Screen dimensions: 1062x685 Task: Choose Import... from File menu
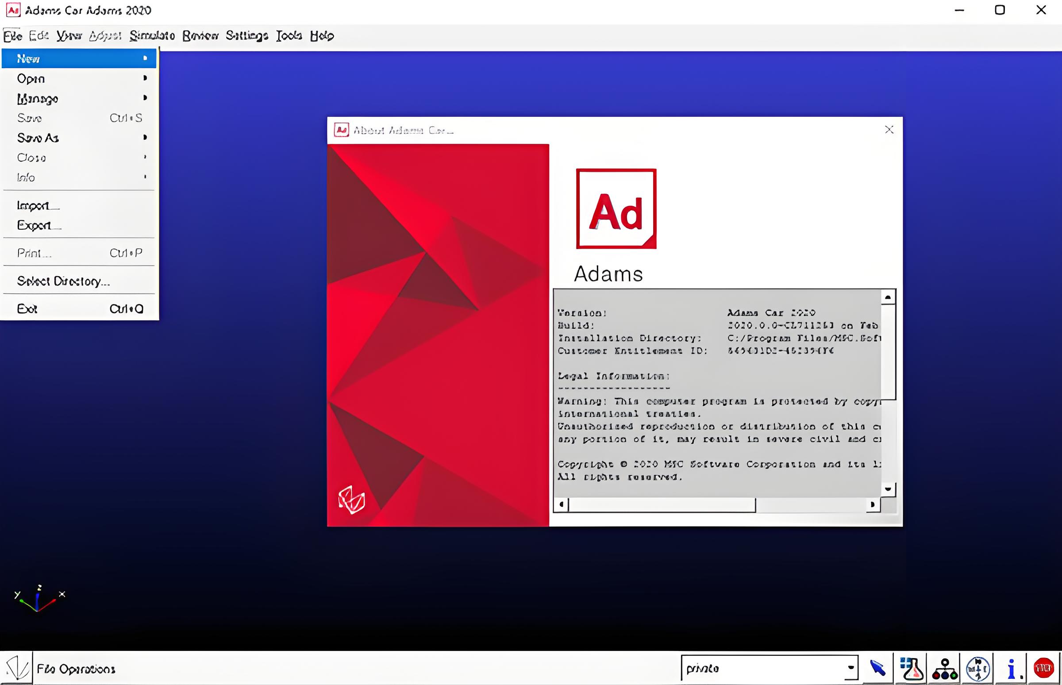[38, 205]
